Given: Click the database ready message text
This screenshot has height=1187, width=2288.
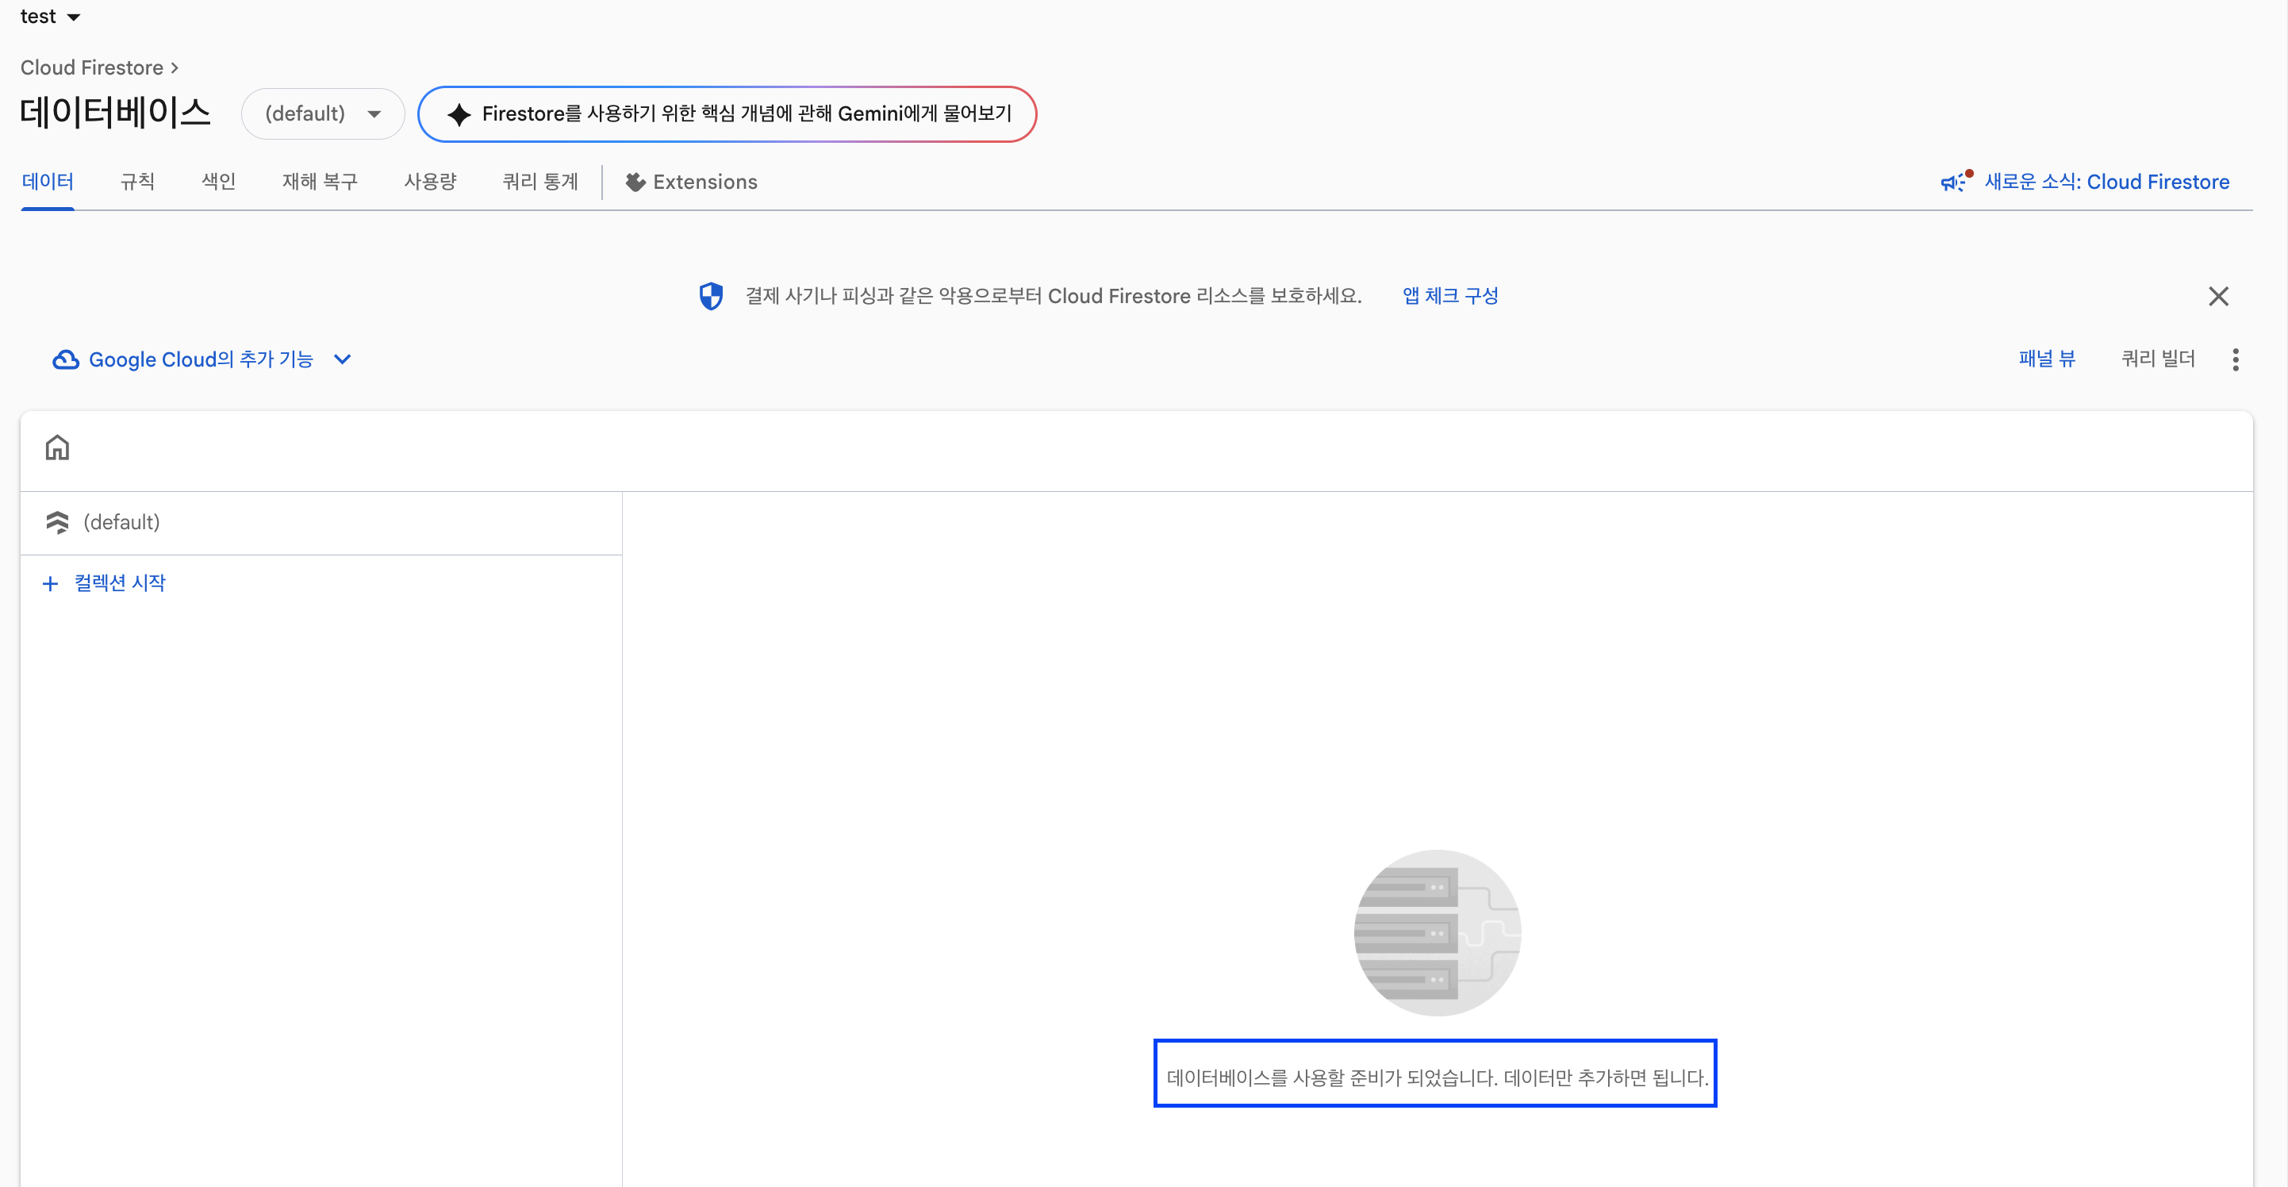Looking at the screenshot, I should click(1437, 1078).
